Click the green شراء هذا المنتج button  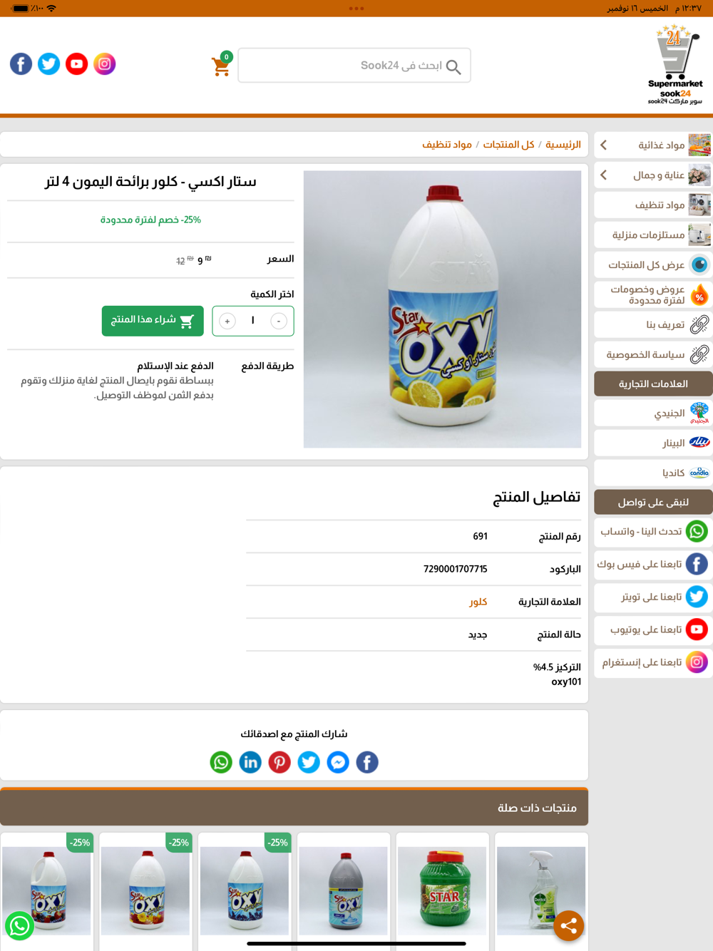(153, 321)
